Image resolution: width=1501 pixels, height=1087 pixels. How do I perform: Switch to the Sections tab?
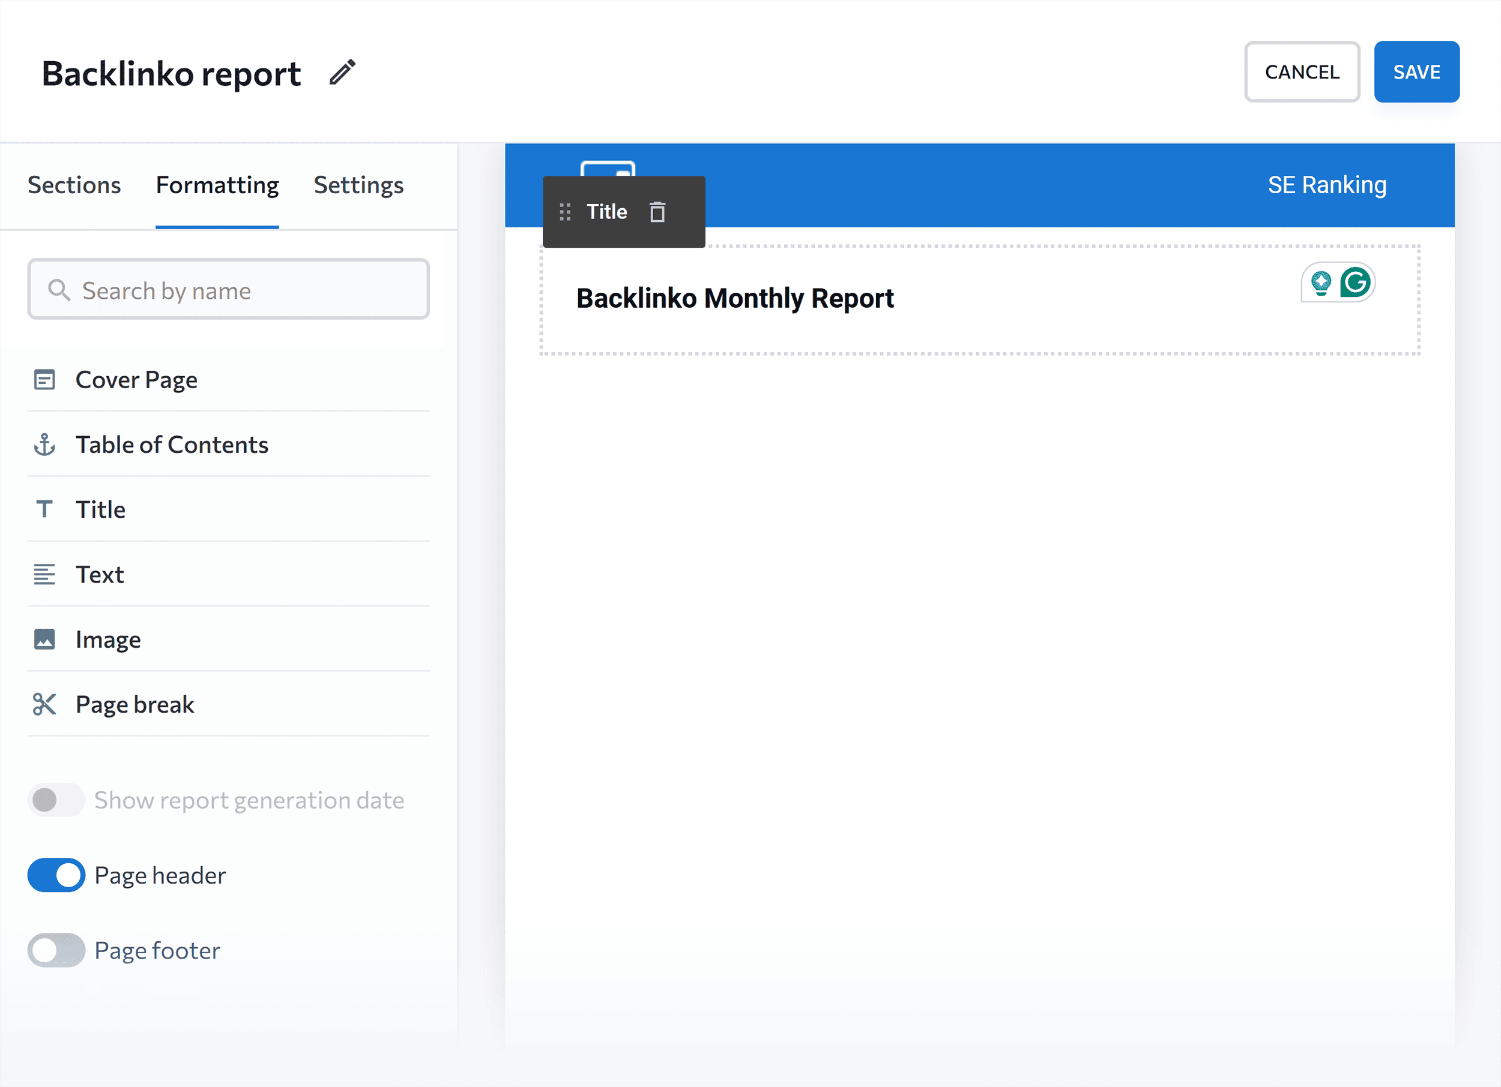click(x=74, y=184)
